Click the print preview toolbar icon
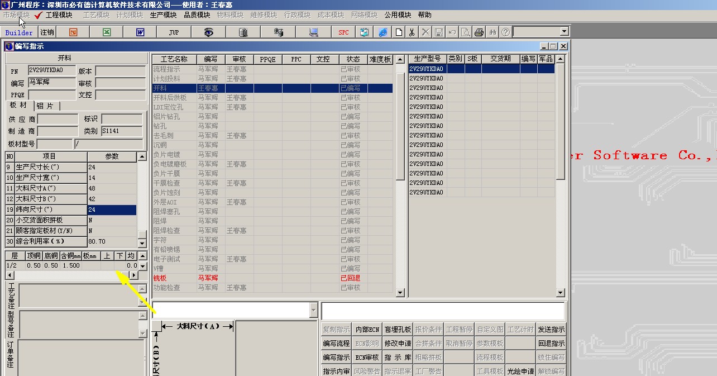This screenshot has height=376, width=717. pos(466,32)
